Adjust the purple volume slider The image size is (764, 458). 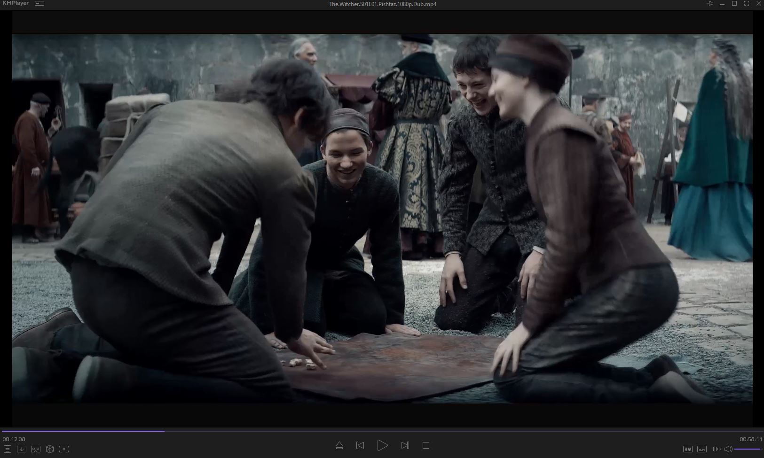pos(748,449)
